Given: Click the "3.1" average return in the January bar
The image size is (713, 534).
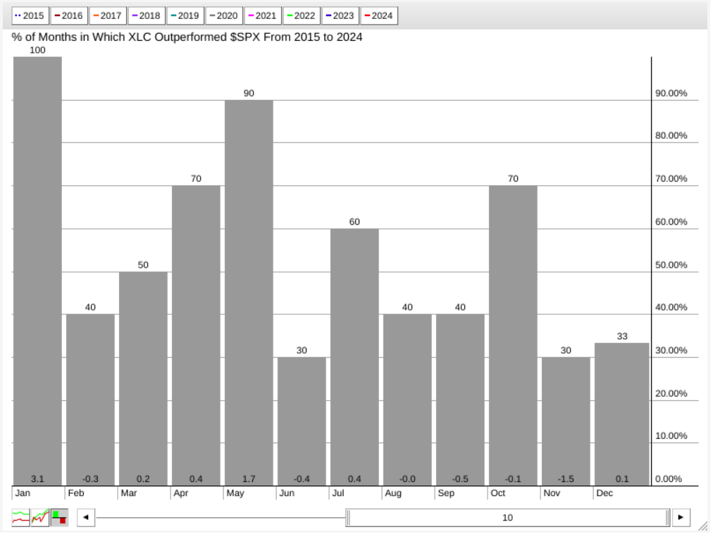Looking at the screenshot, I should point(38,480).
